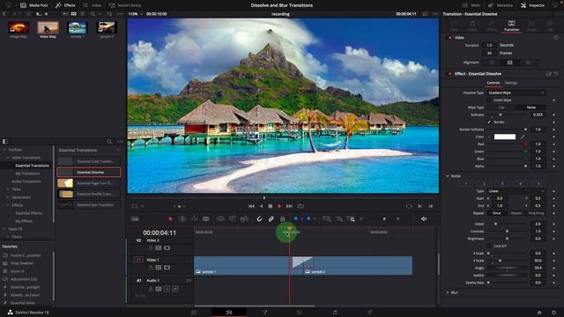Choose center alignment on cut
Image resolution: width=564 pixels, height=317 pixels.
click(509, 63)
